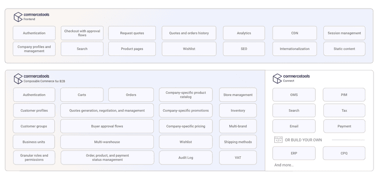This screenshot has width=378, height=181.
Task: Click the OR BUILD YOUR OWN label
Action: tap(303, 140)
